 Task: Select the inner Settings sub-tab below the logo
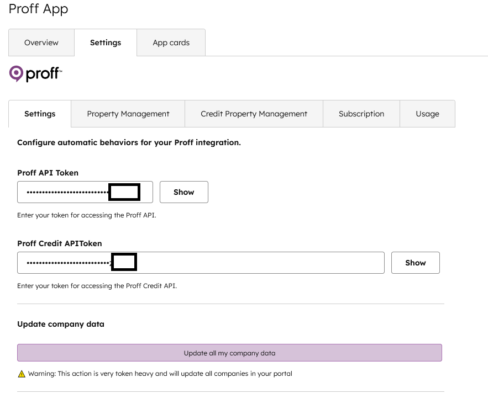point(40,114)
